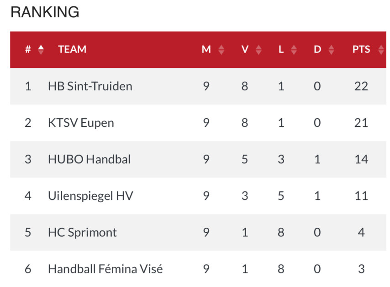Click HB Sint-Truiden's 22 points cell
390x287 pixels.
pyautogui.click(x=361, y=86)
